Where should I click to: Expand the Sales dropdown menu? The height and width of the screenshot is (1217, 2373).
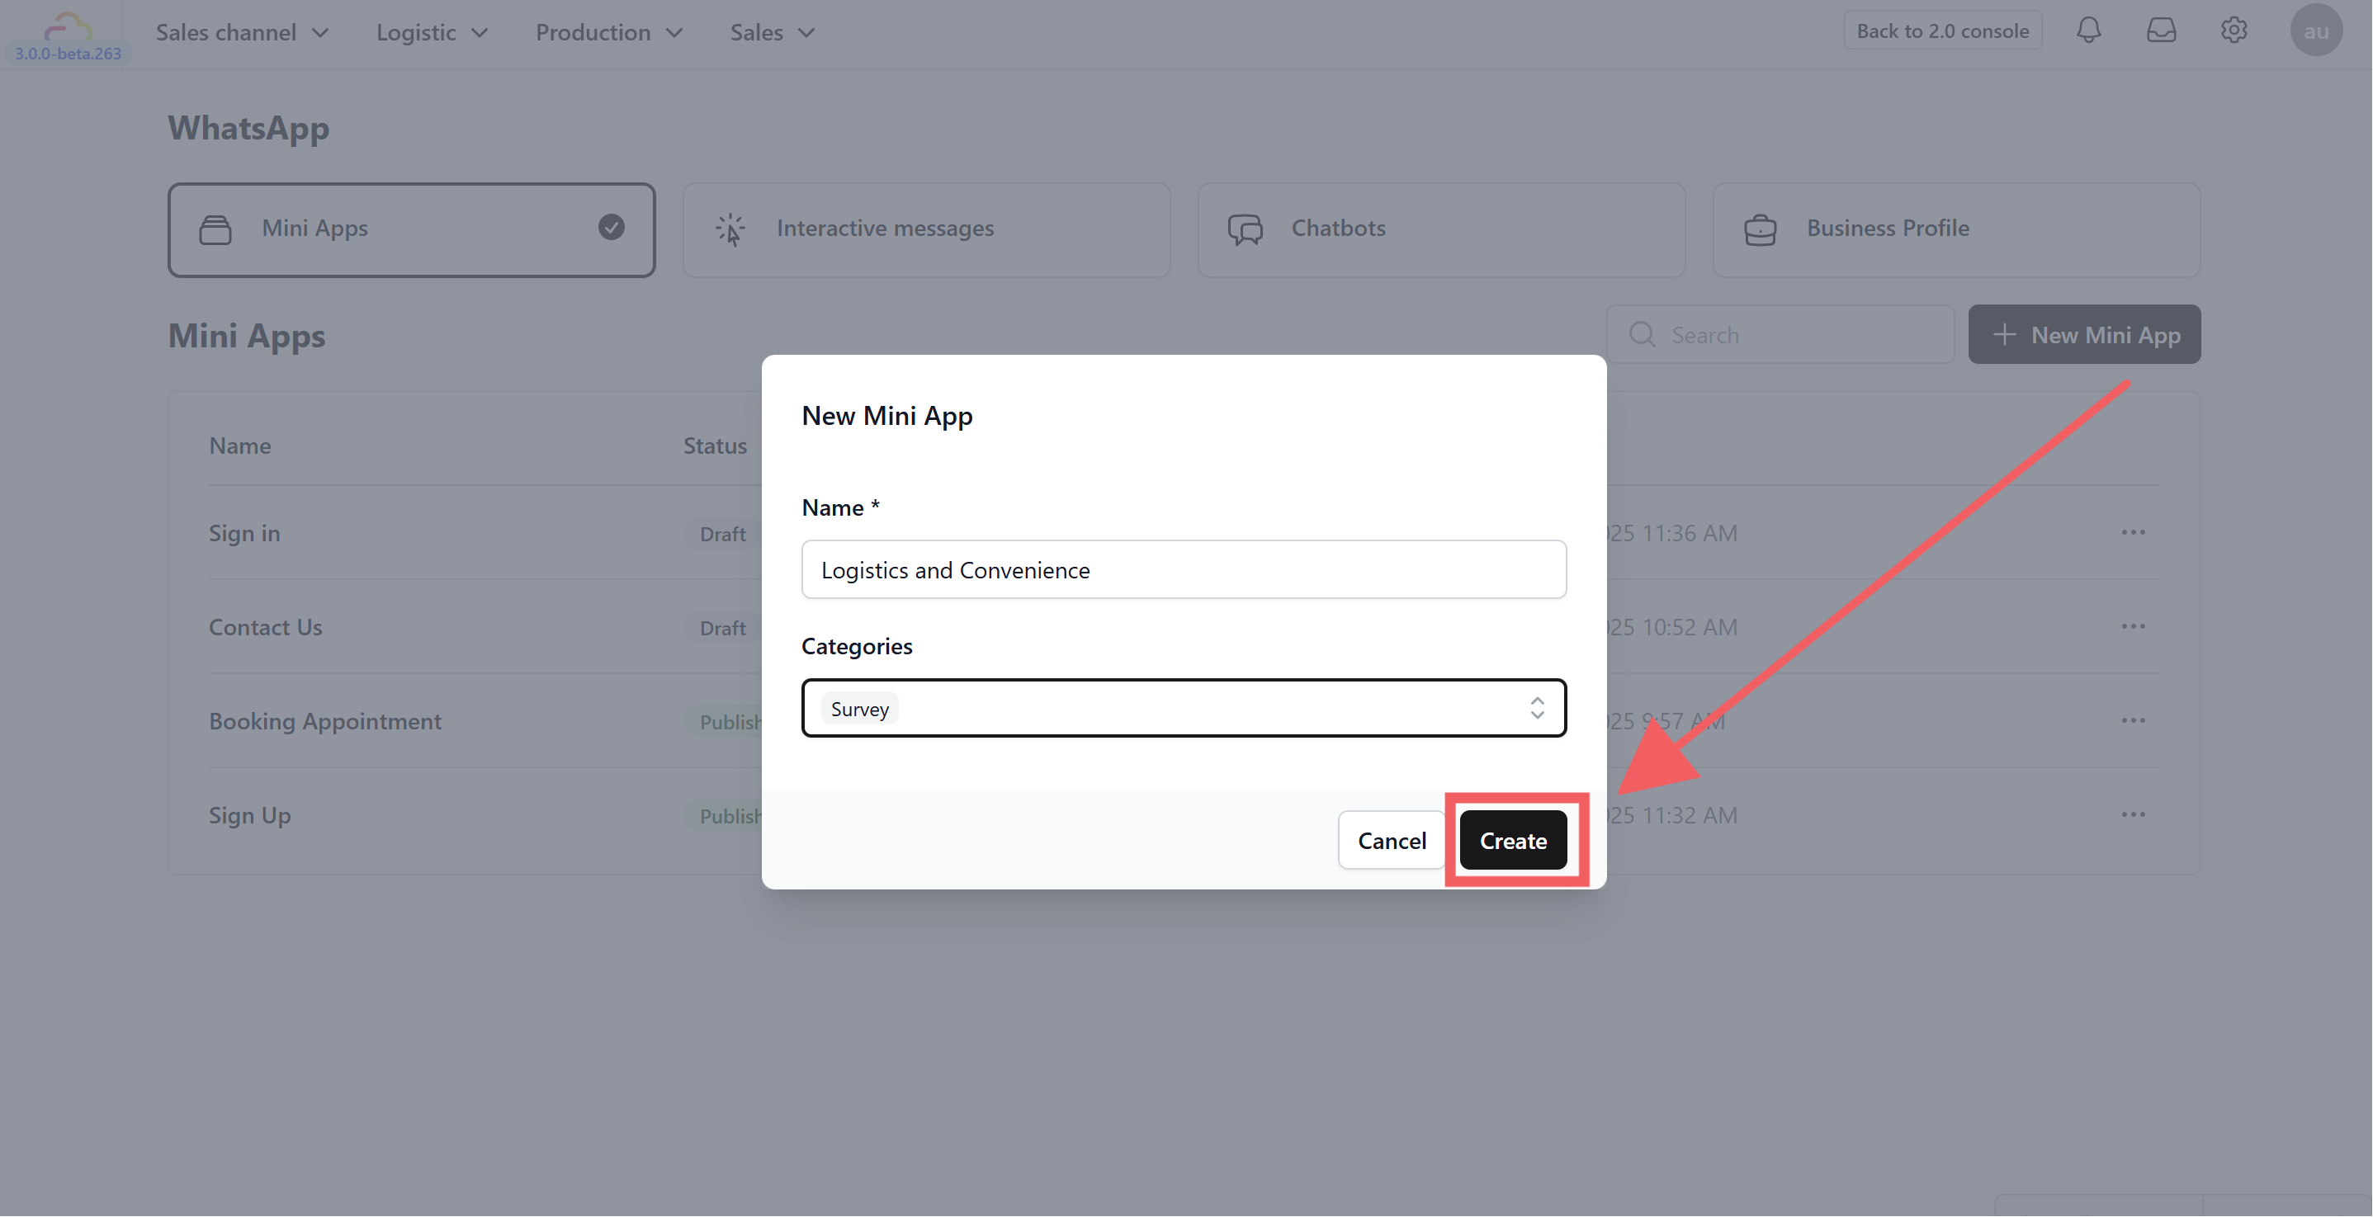coord(772,32)
